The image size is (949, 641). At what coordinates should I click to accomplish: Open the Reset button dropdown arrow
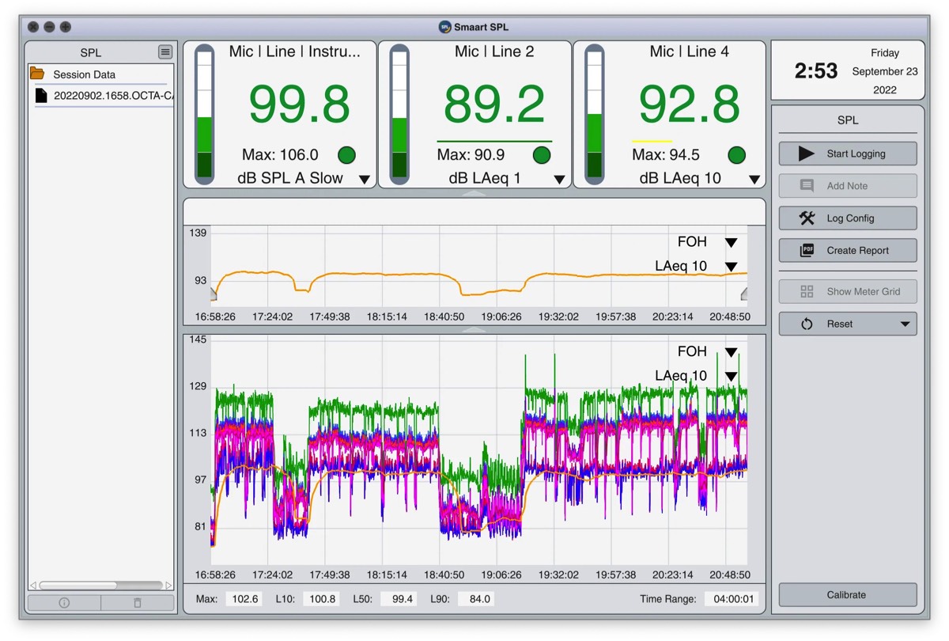tap(904, 324)
